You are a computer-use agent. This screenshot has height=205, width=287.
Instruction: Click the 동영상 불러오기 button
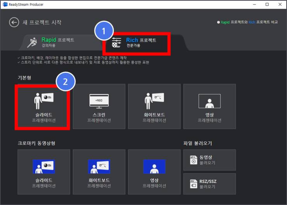(209, 160)
